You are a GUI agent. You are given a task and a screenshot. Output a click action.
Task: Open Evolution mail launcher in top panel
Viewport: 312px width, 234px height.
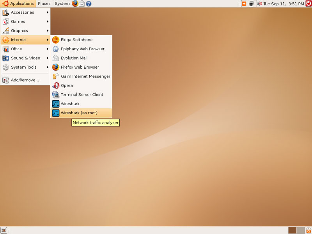(x=82, y=4)
